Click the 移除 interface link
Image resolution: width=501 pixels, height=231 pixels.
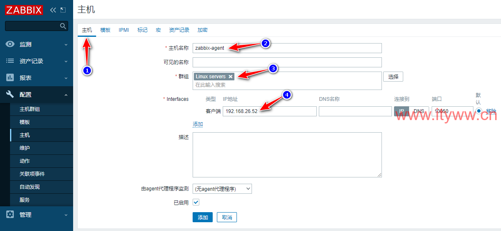(491, 111)
